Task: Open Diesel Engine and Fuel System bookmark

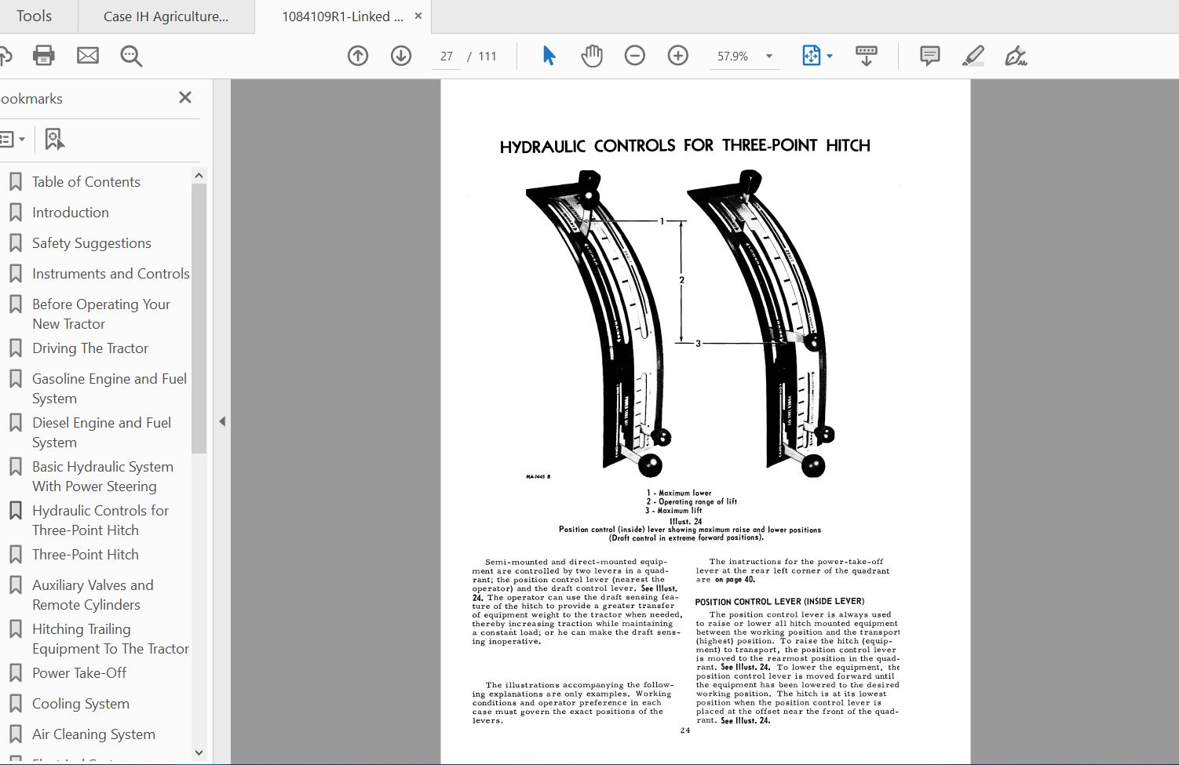Action: coord(102,432)
